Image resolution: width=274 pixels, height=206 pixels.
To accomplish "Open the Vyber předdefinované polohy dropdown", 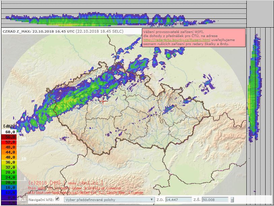I will click(109, 200).
